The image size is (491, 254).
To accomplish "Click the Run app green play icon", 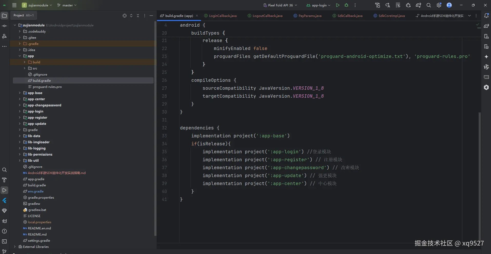I will pyautogui.click(x=338, y=5).
